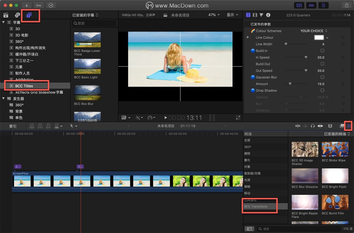Enable the Drop Shadow checkbox
The image size is (354, 233).
322,91
